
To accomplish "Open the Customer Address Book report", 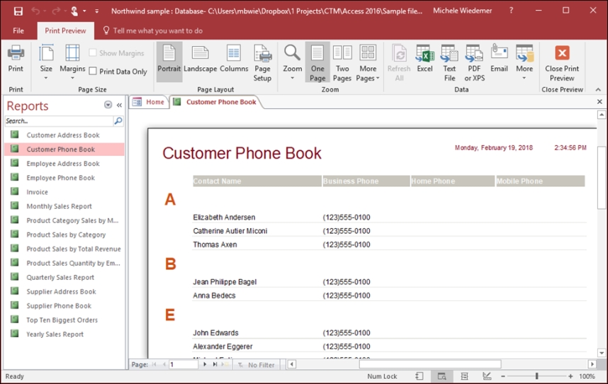I will (63, 135).
